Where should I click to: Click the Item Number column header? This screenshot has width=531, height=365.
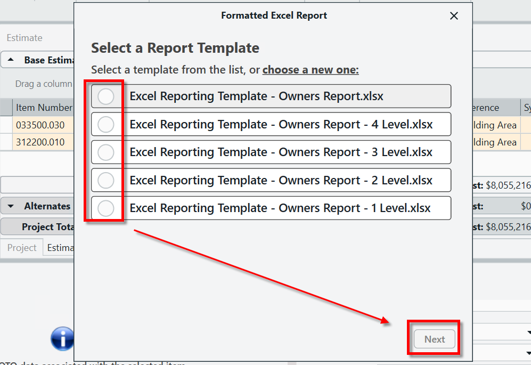click(x=44, y=107)
